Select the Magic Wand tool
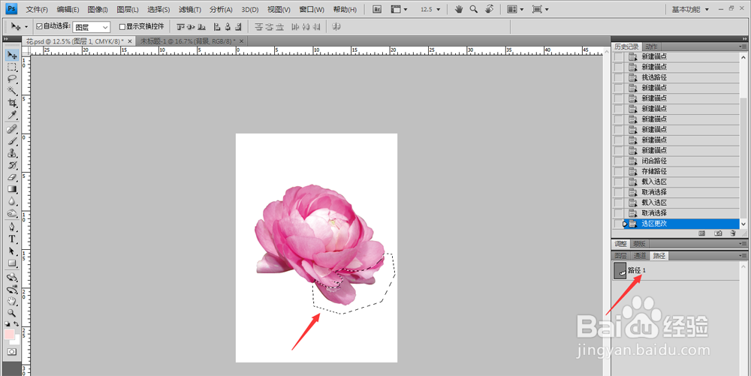 (12, 91)
